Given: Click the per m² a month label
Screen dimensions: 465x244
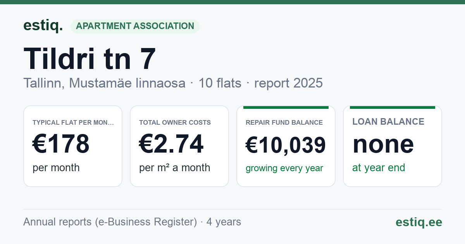Looking at the screenshot, I should click(174, 168).
